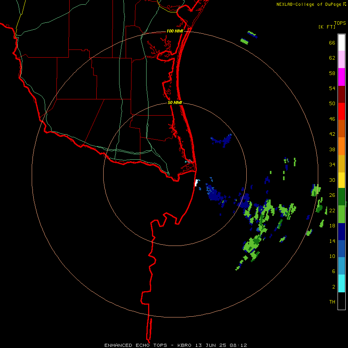This screenshot has width=348, height=348.
Task: Pick the yellow legend swatch
Action: (x=341, y=180)
